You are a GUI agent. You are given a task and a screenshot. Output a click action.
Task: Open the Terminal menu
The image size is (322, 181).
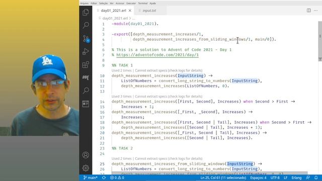143,4
